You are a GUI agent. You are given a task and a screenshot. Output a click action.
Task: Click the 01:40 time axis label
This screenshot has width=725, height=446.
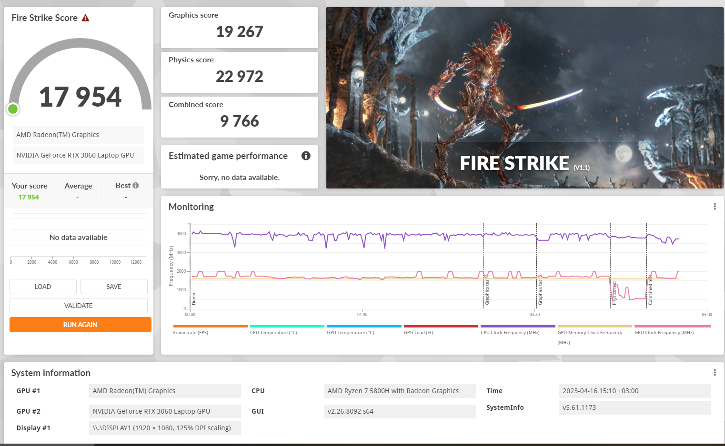point(362,315)
